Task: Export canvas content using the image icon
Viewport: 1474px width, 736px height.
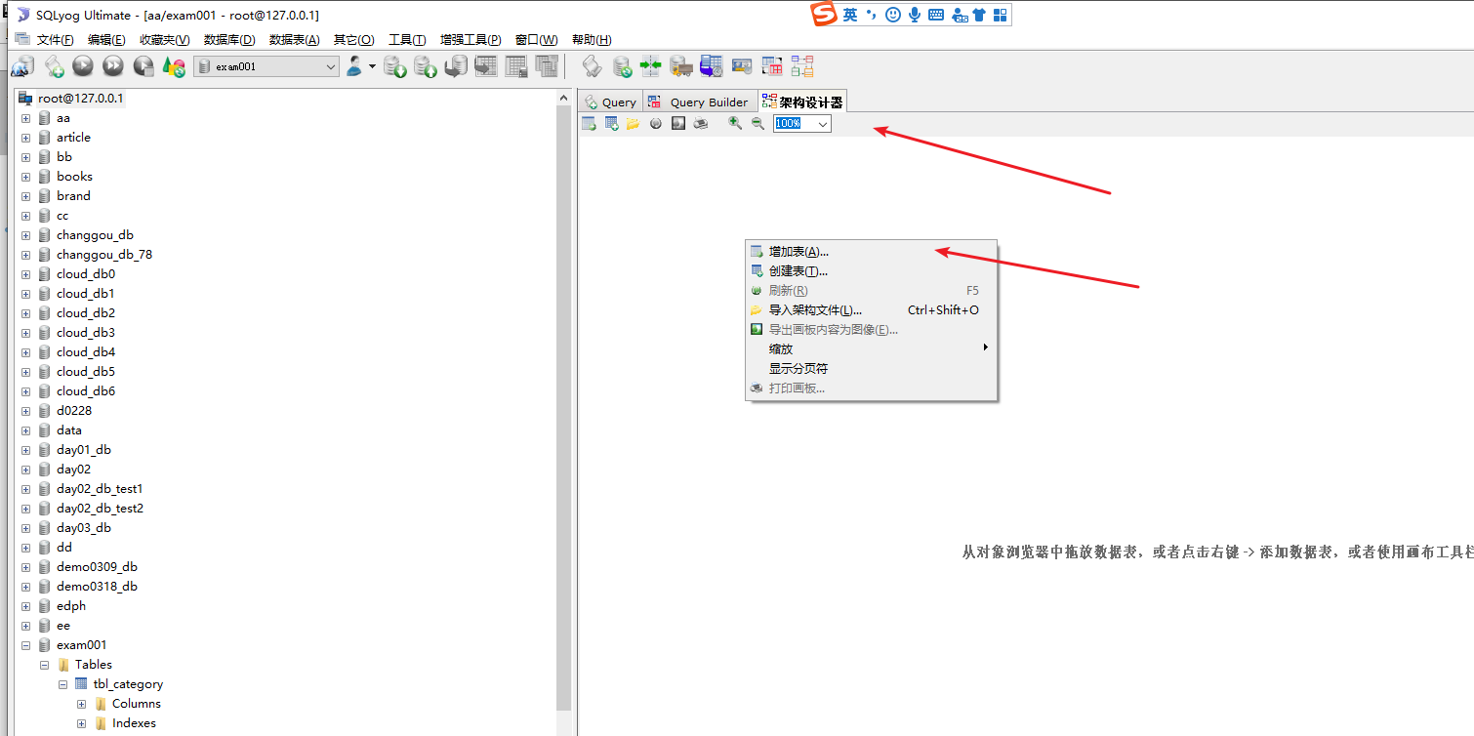Action: (x=678, y=123)
